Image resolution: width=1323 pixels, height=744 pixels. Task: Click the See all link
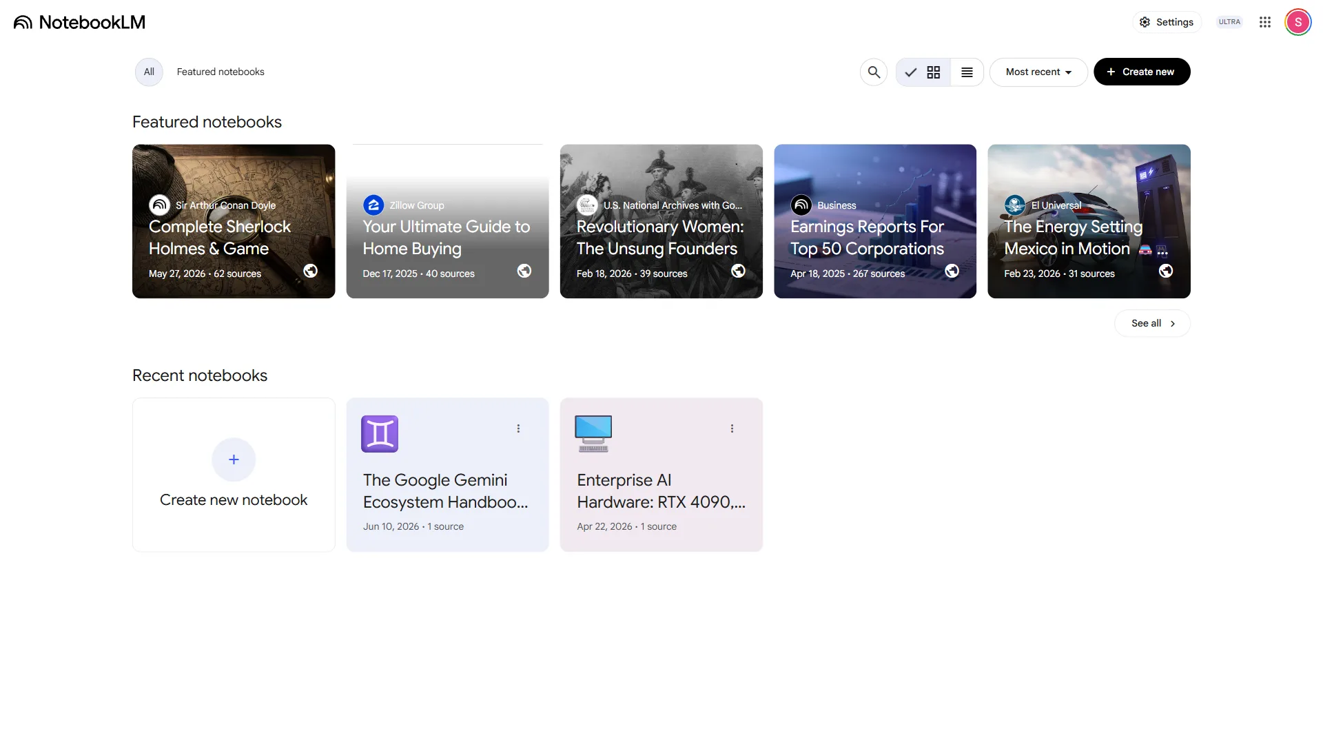click(1152, 323)
